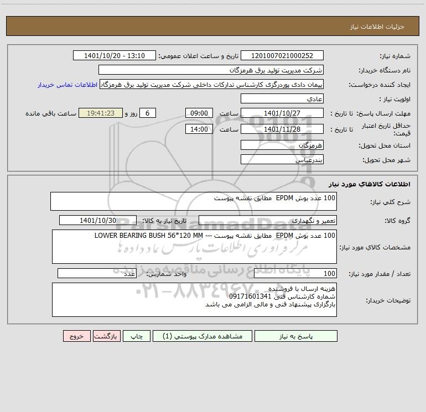Click buyer organization name field
Viewport: 426px width, 412px height.
[211, 70]
